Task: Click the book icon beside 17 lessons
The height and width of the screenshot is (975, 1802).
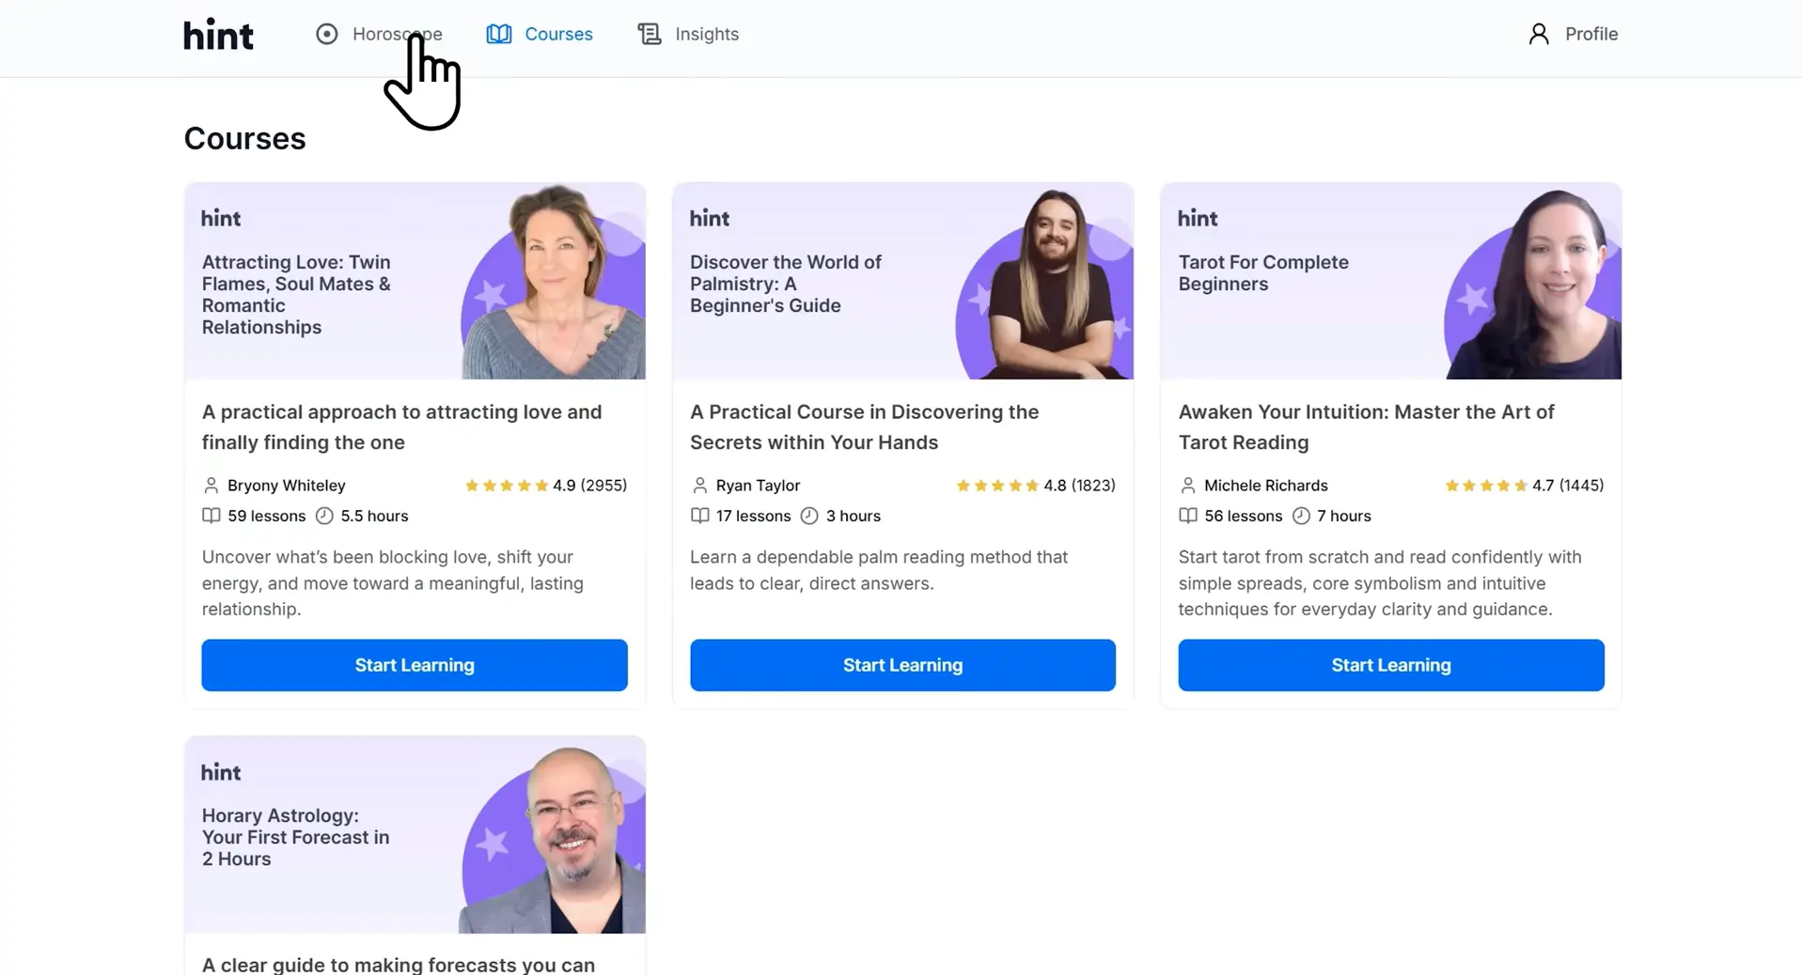Action: tap(700, 516)
